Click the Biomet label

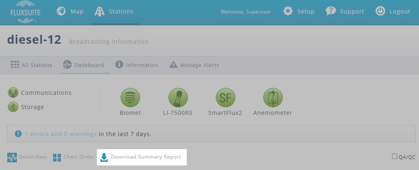[x=130, y=113]
